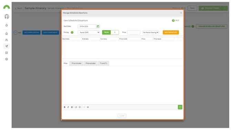Switch to the Price includes tab

coord(77,63)
